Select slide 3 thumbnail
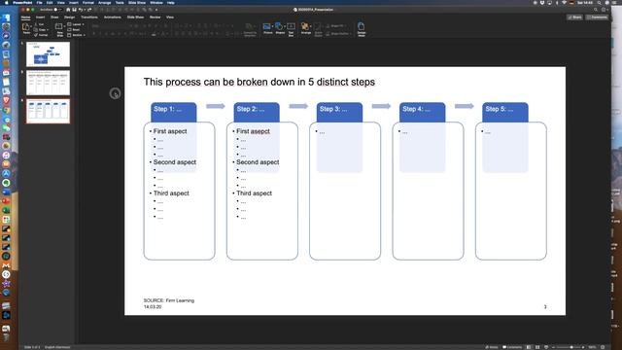Viewport: 622px width, 350px height. 48,111
